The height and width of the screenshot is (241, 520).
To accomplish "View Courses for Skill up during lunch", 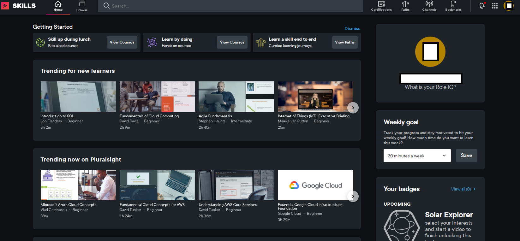I will pyautogui.click(x=122, y=42).
